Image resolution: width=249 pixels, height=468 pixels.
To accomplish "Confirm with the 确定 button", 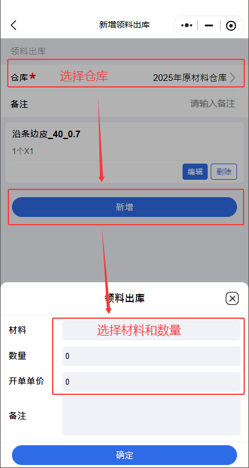I will pyautogui.click(x=124, y=455).
